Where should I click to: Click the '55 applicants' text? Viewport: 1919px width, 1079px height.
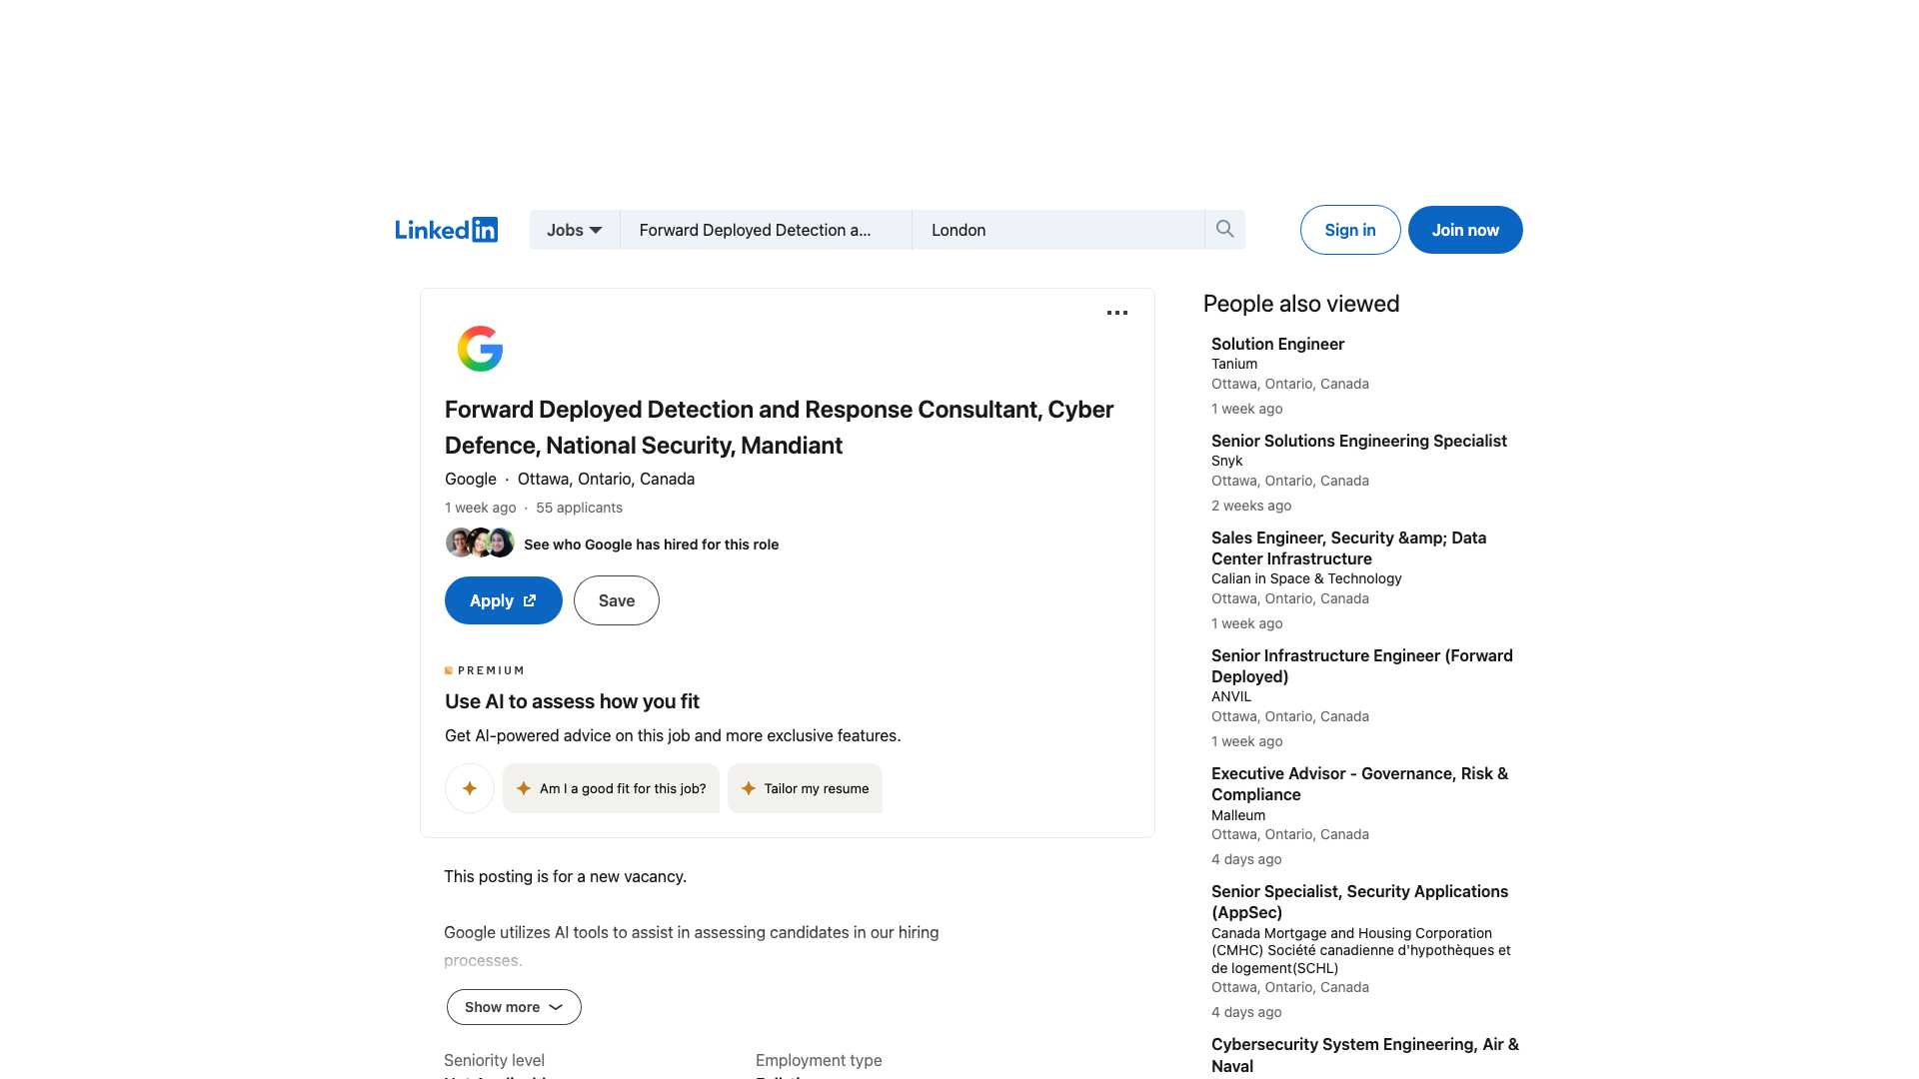pos(579,508)
